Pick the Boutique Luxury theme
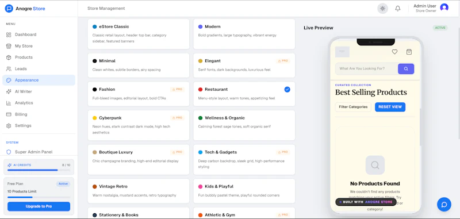This screenshot has width=460, height=219. click(x=139, y=159)
